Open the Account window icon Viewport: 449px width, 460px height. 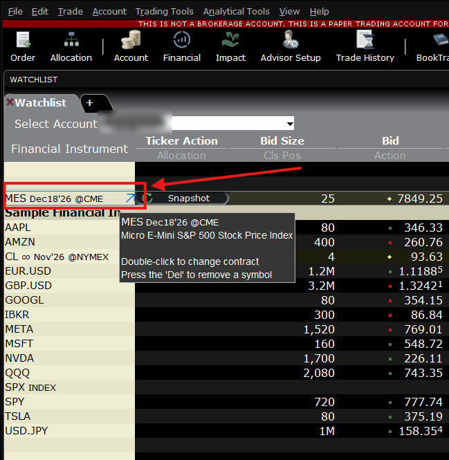coord(131,46)
